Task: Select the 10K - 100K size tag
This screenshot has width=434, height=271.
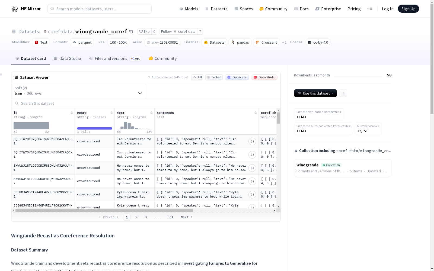Action: 118,42
